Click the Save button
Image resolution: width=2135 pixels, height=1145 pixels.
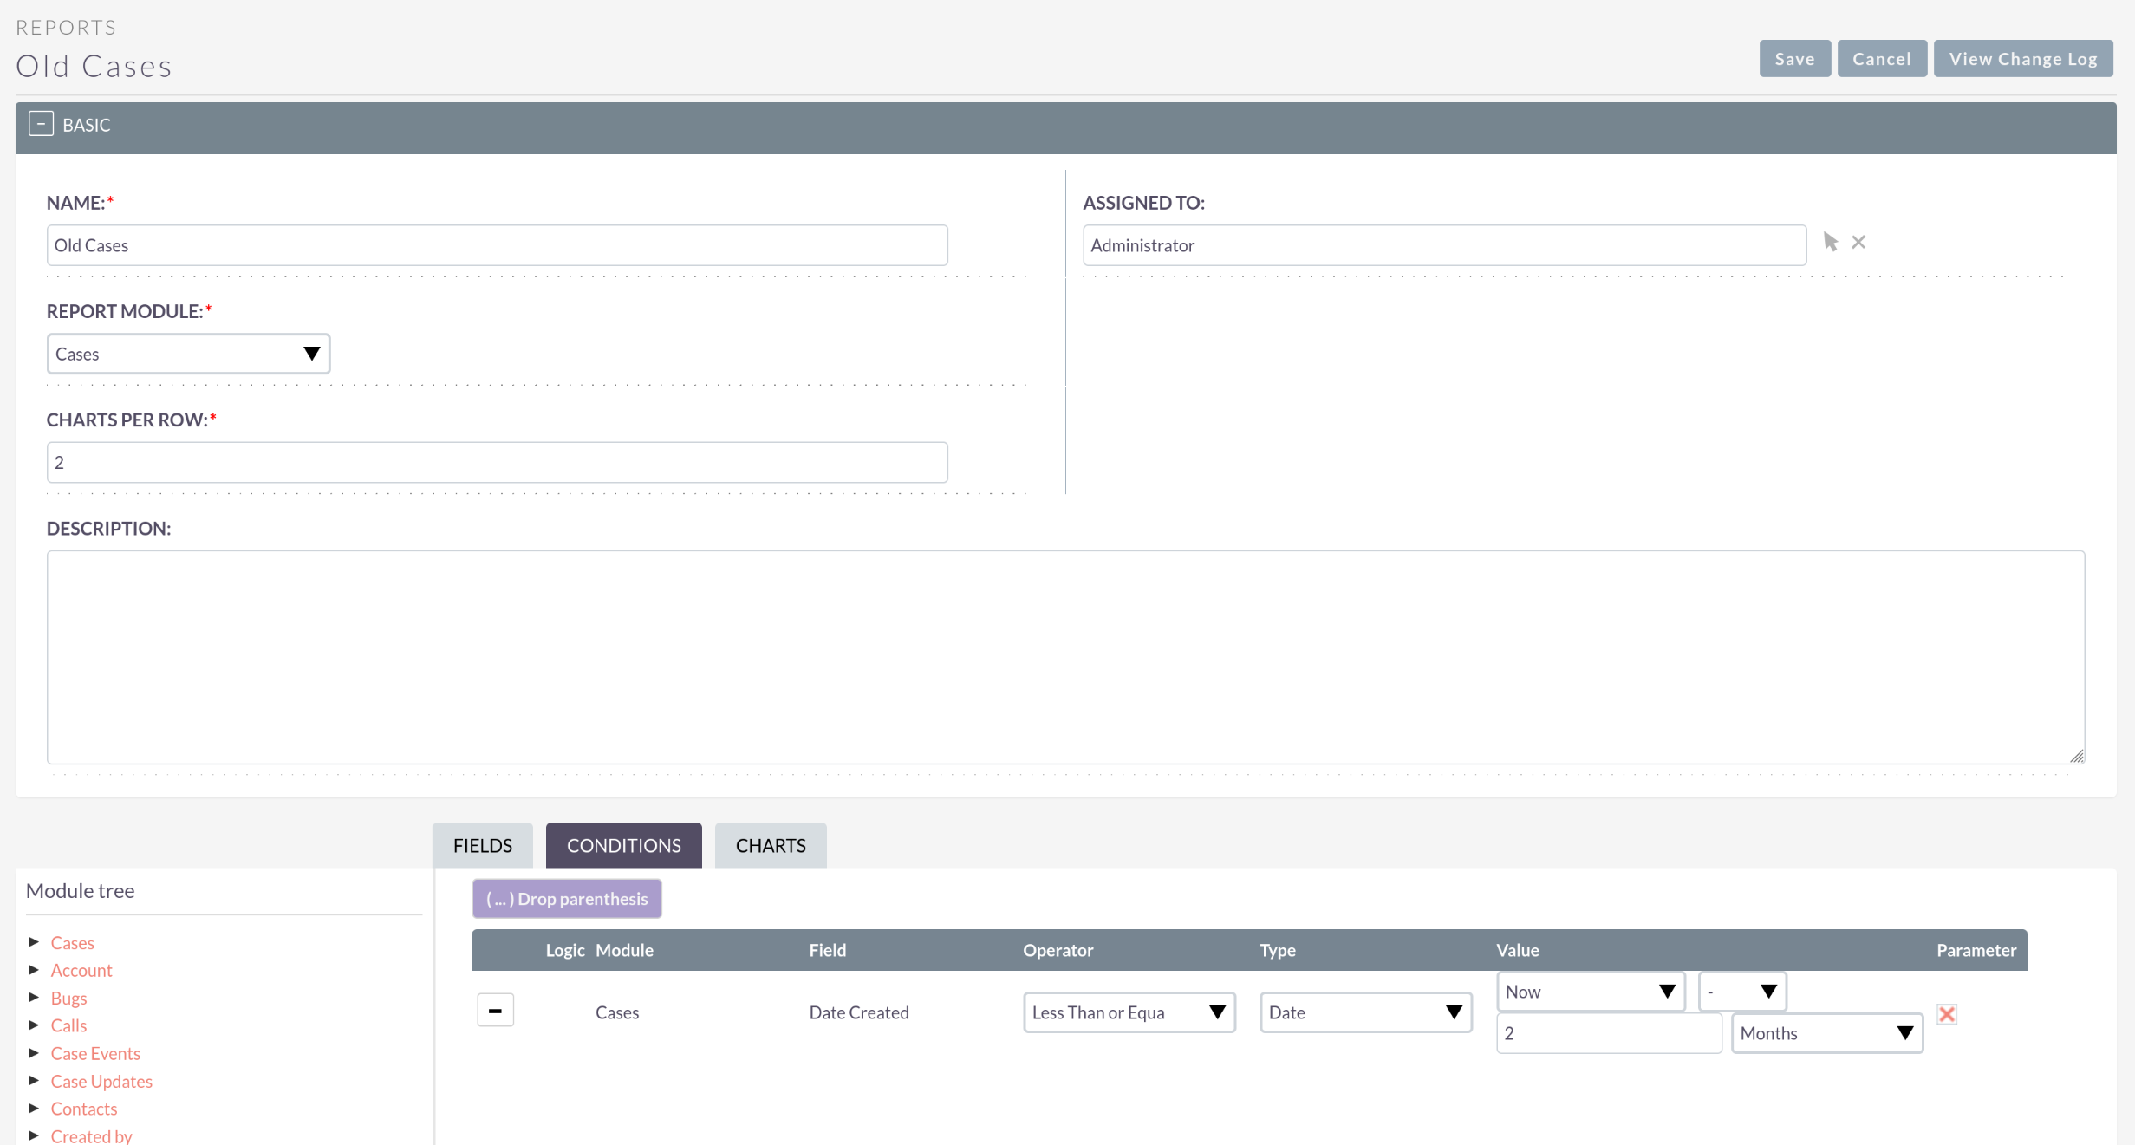1794,59
